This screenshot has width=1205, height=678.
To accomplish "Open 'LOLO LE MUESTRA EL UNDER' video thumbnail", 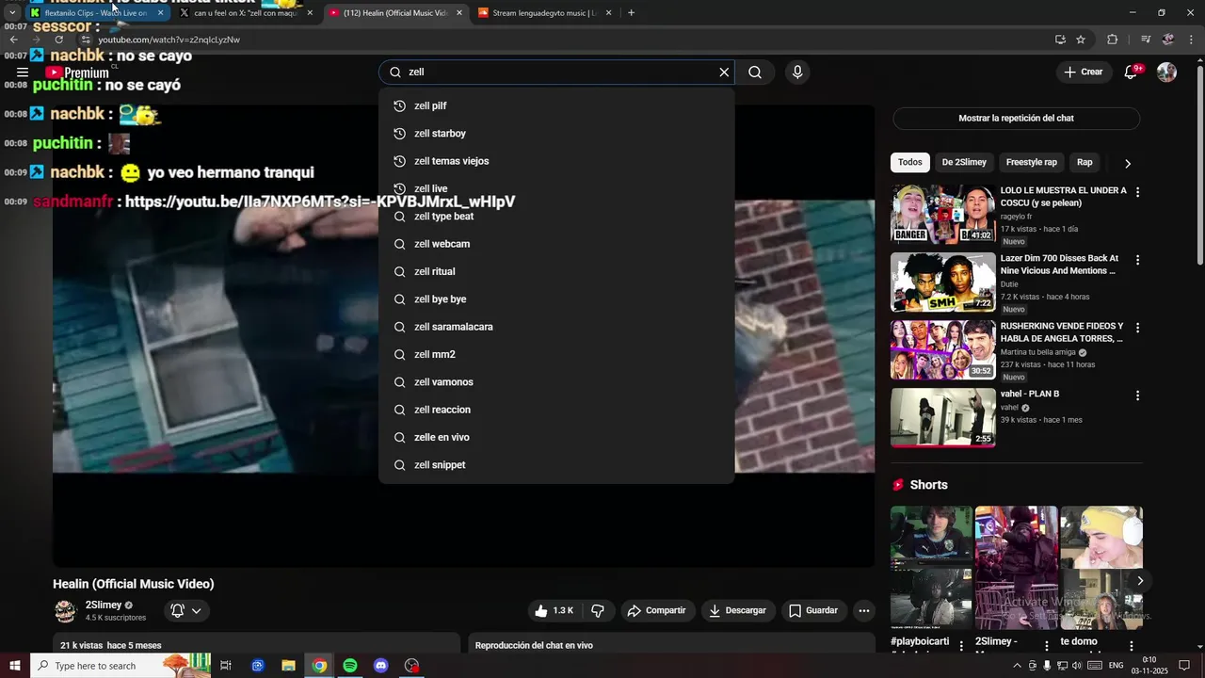I will (x=943, y=214).
